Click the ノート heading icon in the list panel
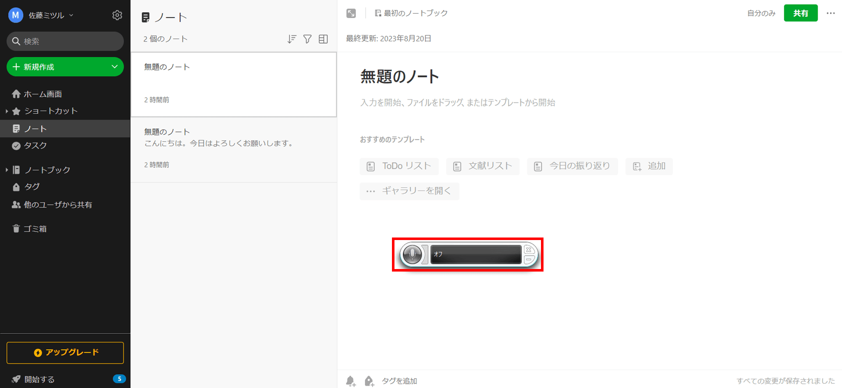Viewport: 842px width, 388px height. point(146,17)
